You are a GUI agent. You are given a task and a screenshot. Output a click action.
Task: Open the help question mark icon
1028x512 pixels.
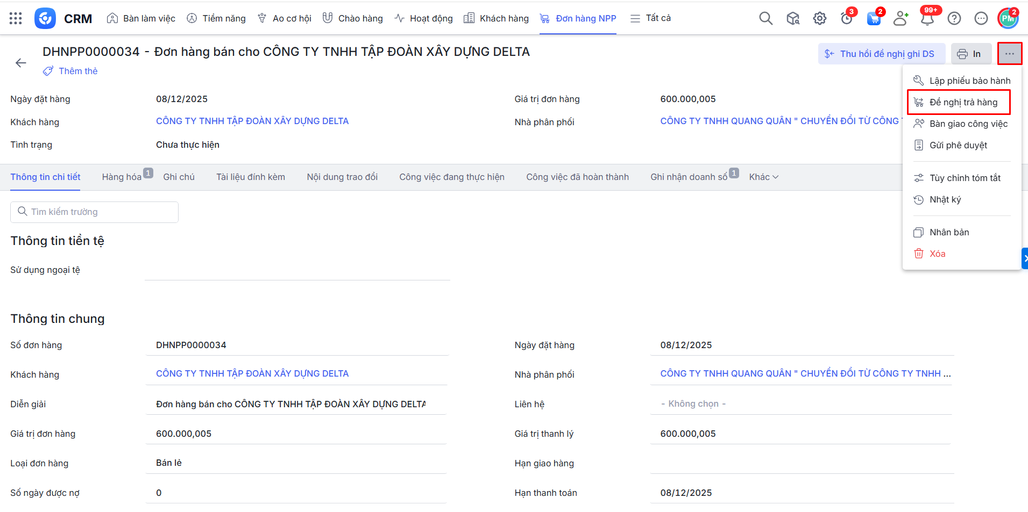pos(954,18)
